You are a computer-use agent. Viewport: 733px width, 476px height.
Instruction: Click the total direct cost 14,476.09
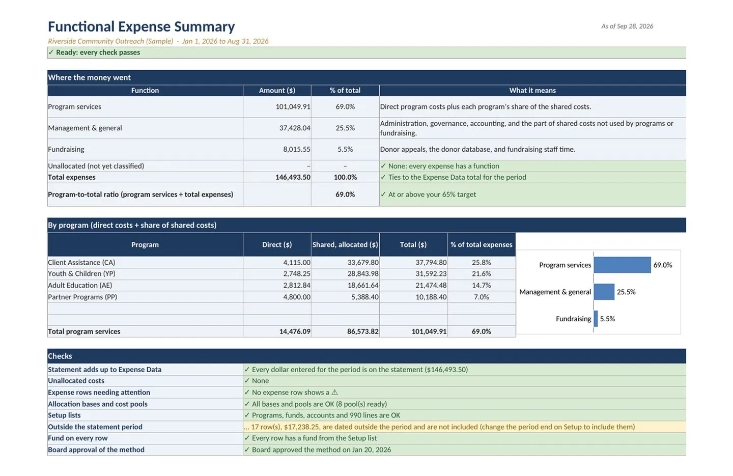[x=295, y=331]
